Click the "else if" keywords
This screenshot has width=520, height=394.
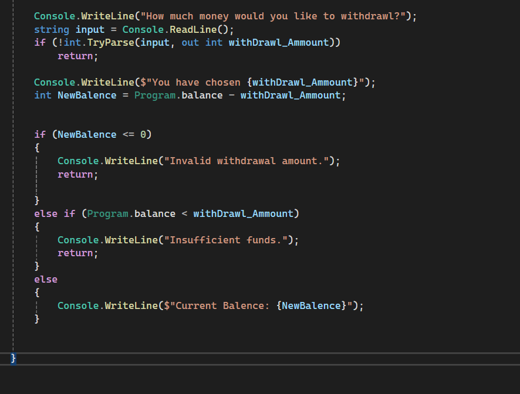pos(55,214)
